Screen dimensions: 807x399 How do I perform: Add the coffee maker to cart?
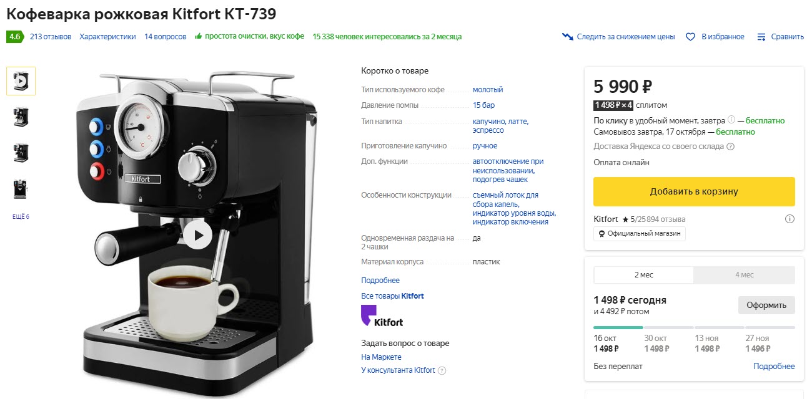[694, 191]
